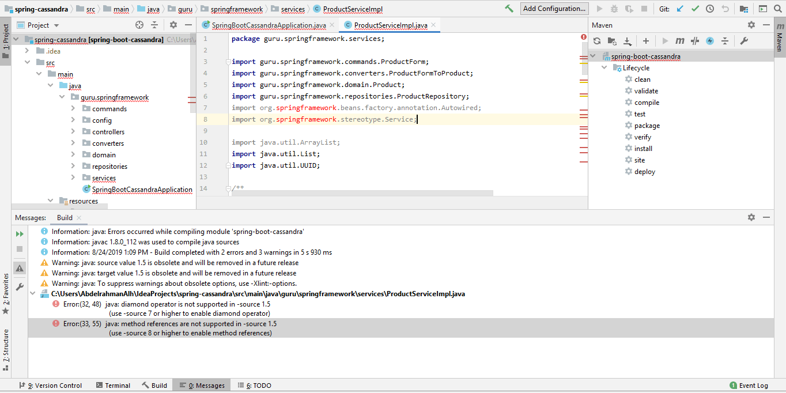The width and height of the screenshot is (786, 393).
Task: Toggle Maven offline mode with lightning icon
Action: 711,41
